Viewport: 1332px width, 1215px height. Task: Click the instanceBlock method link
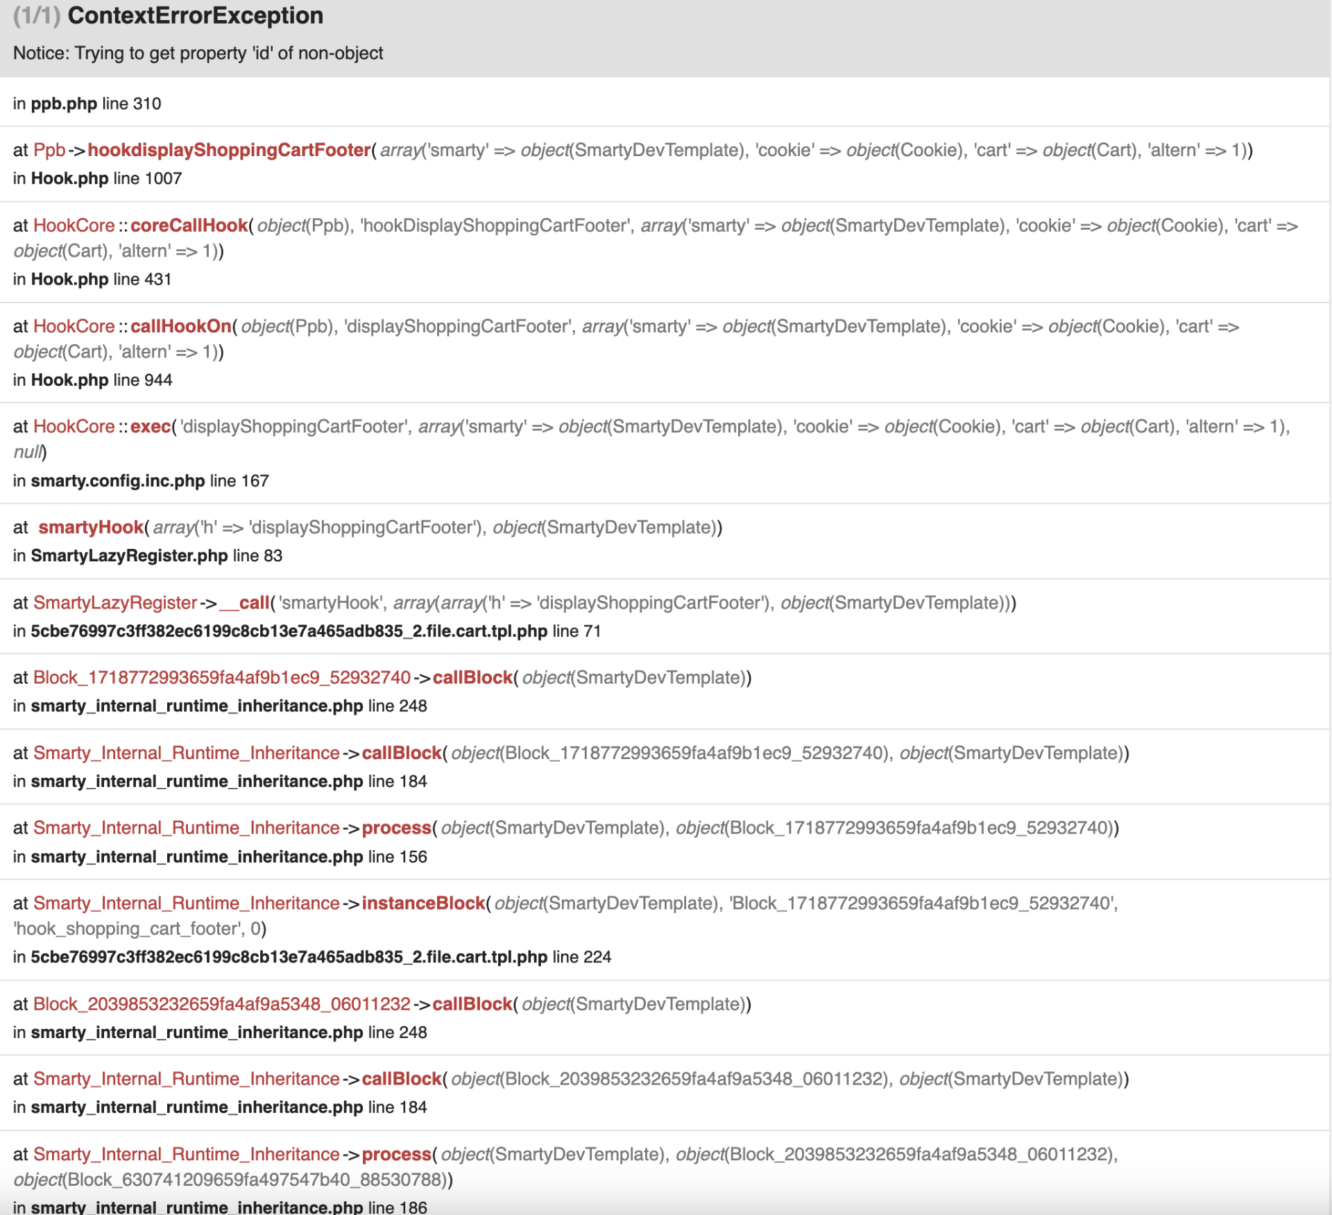423,903
